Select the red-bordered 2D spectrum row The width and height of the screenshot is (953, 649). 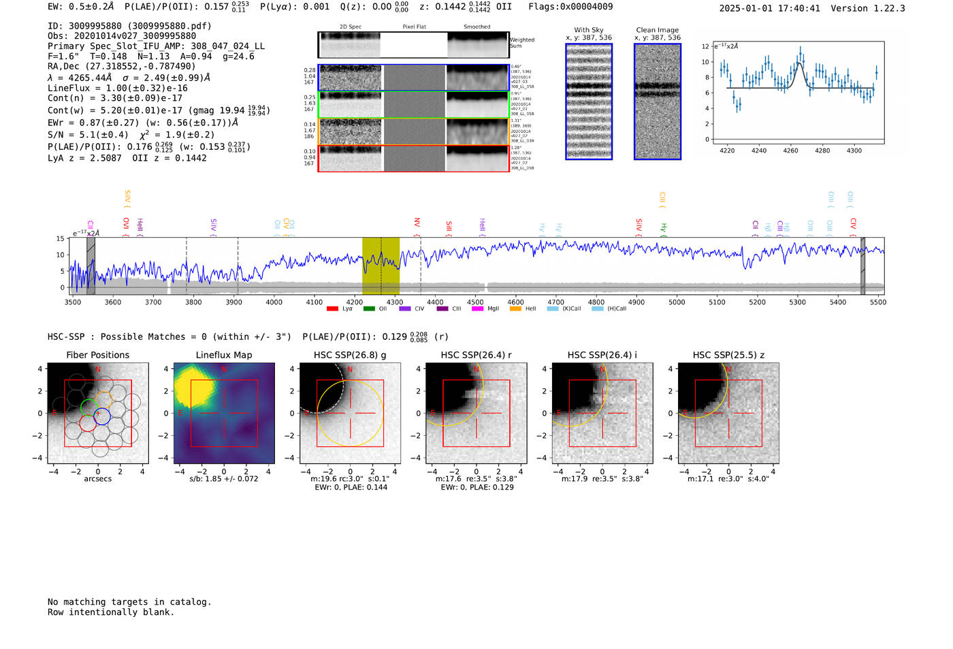[x=414, y=158]
